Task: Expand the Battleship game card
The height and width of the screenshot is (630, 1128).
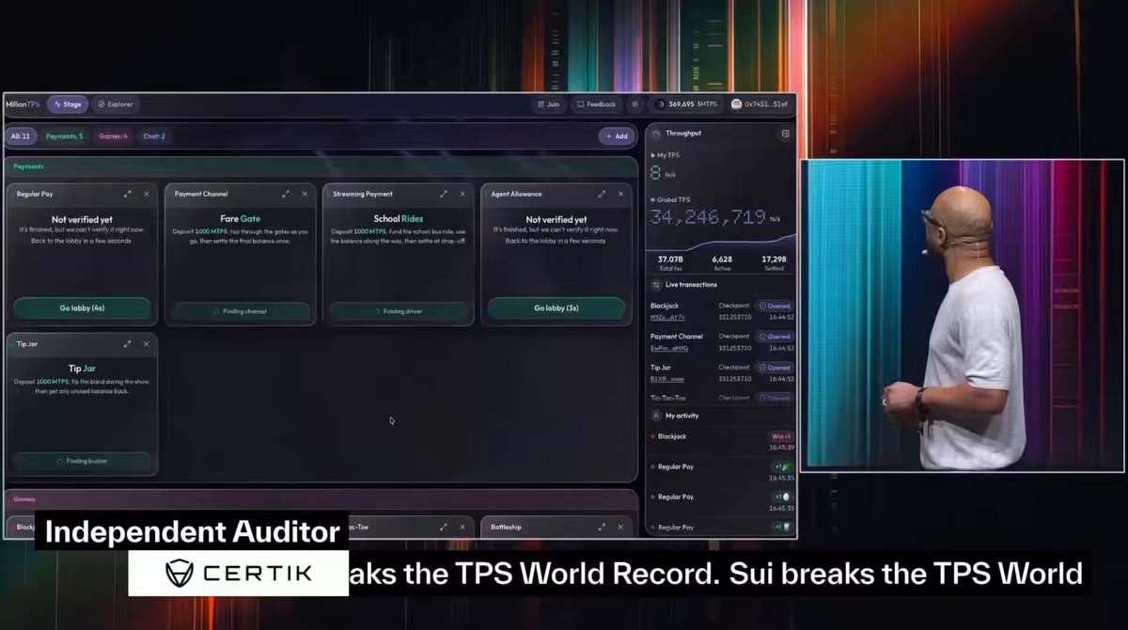Action: click(602, 528)
